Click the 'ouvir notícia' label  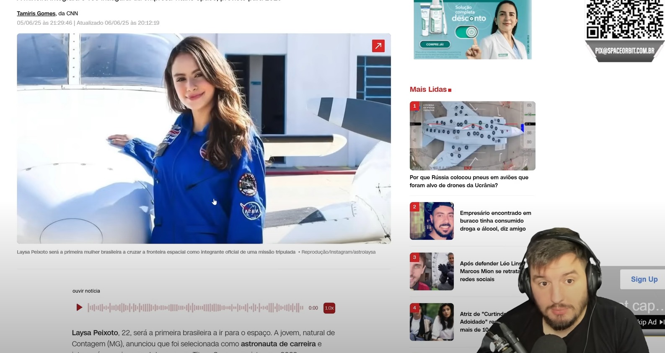(x=86, y=291)
